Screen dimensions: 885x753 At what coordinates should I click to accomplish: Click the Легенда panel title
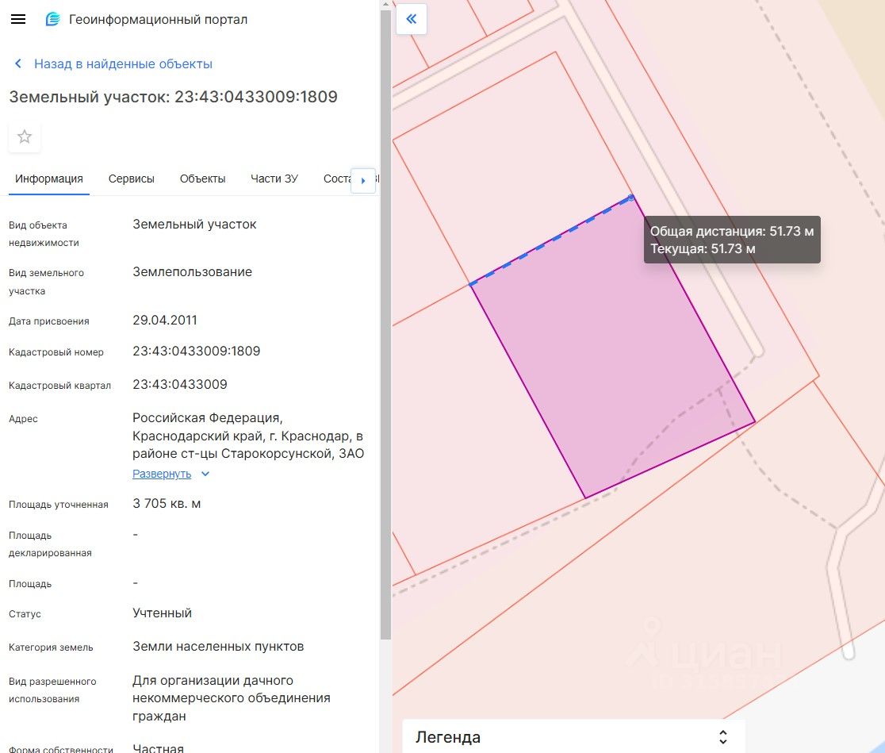pos(448,737)
